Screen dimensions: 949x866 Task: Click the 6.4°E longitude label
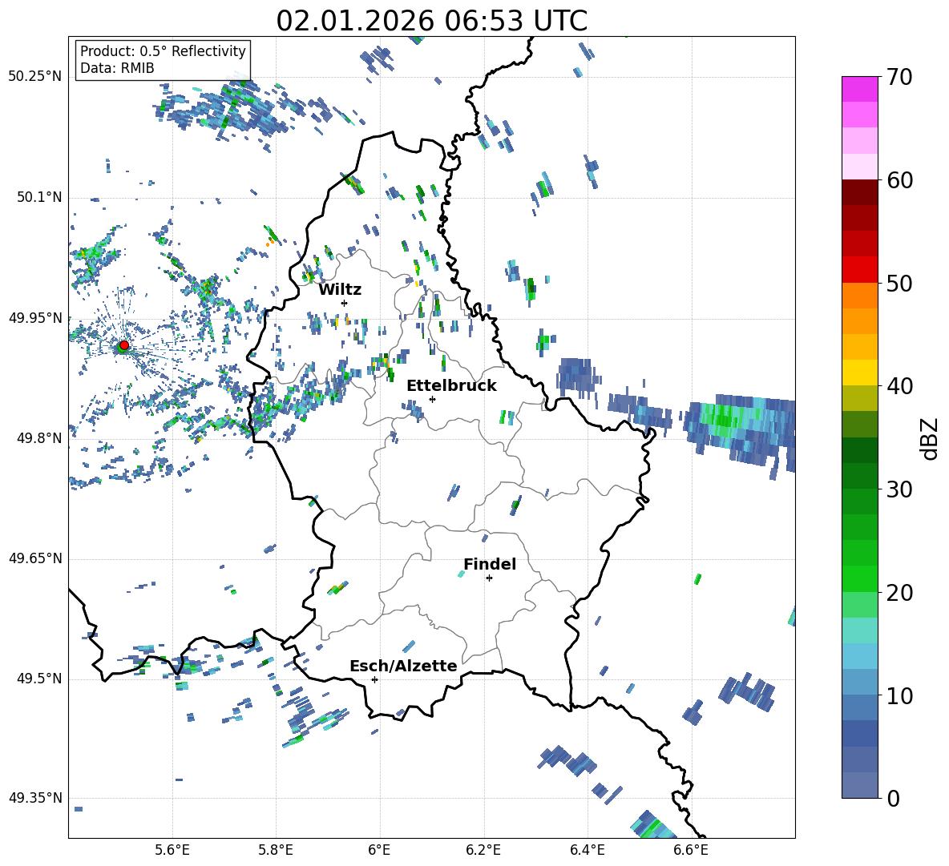pos(588,850)
